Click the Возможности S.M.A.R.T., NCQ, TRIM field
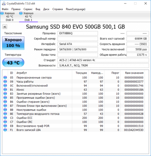Image resolution: width=151 pixels, height=156 pixels. 103,66
